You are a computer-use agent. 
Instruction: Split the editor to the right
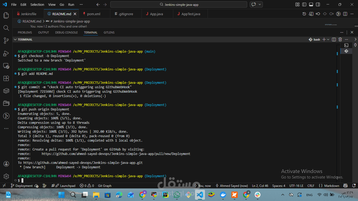tap(345, 14)
